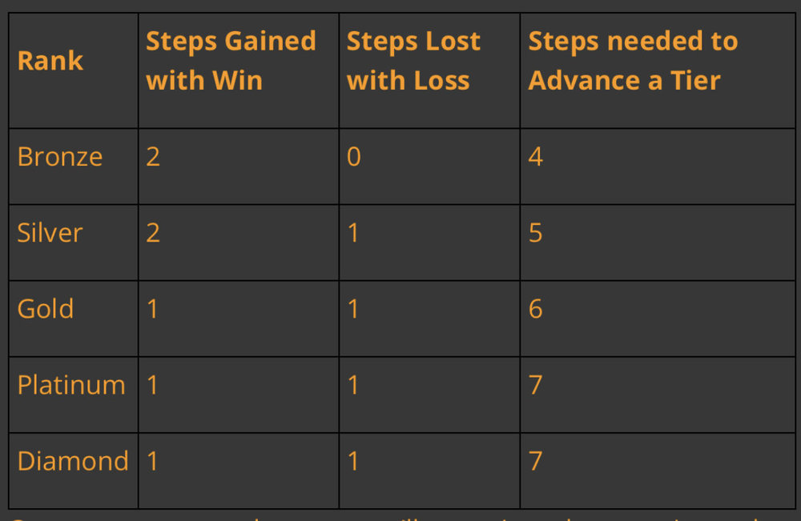The height and width of the screenshot is (521, 801).
Task: Click Bronze's steps to advance value 4
Action: pyautogui.click(x=535, y=156)
